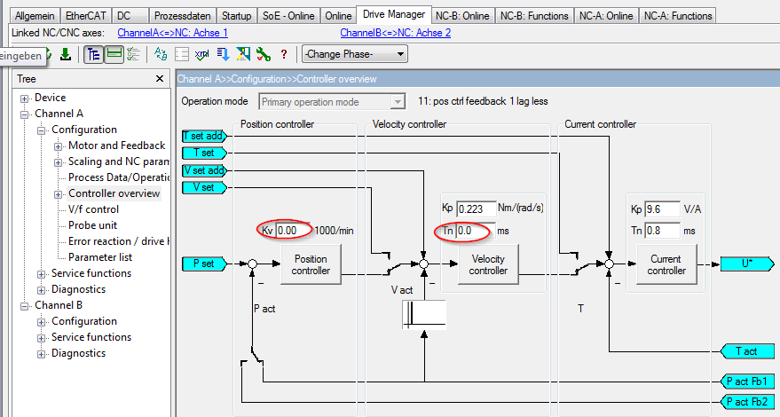This screenshot has width=780, height=417.
Task: Click the P act Fb1 feedback block
Action: [747, 382]
